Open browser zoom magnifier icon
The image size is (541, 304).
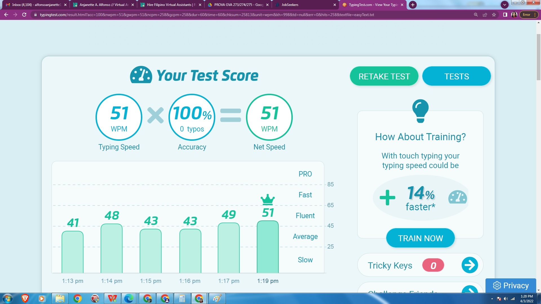[x=476, y=15]
